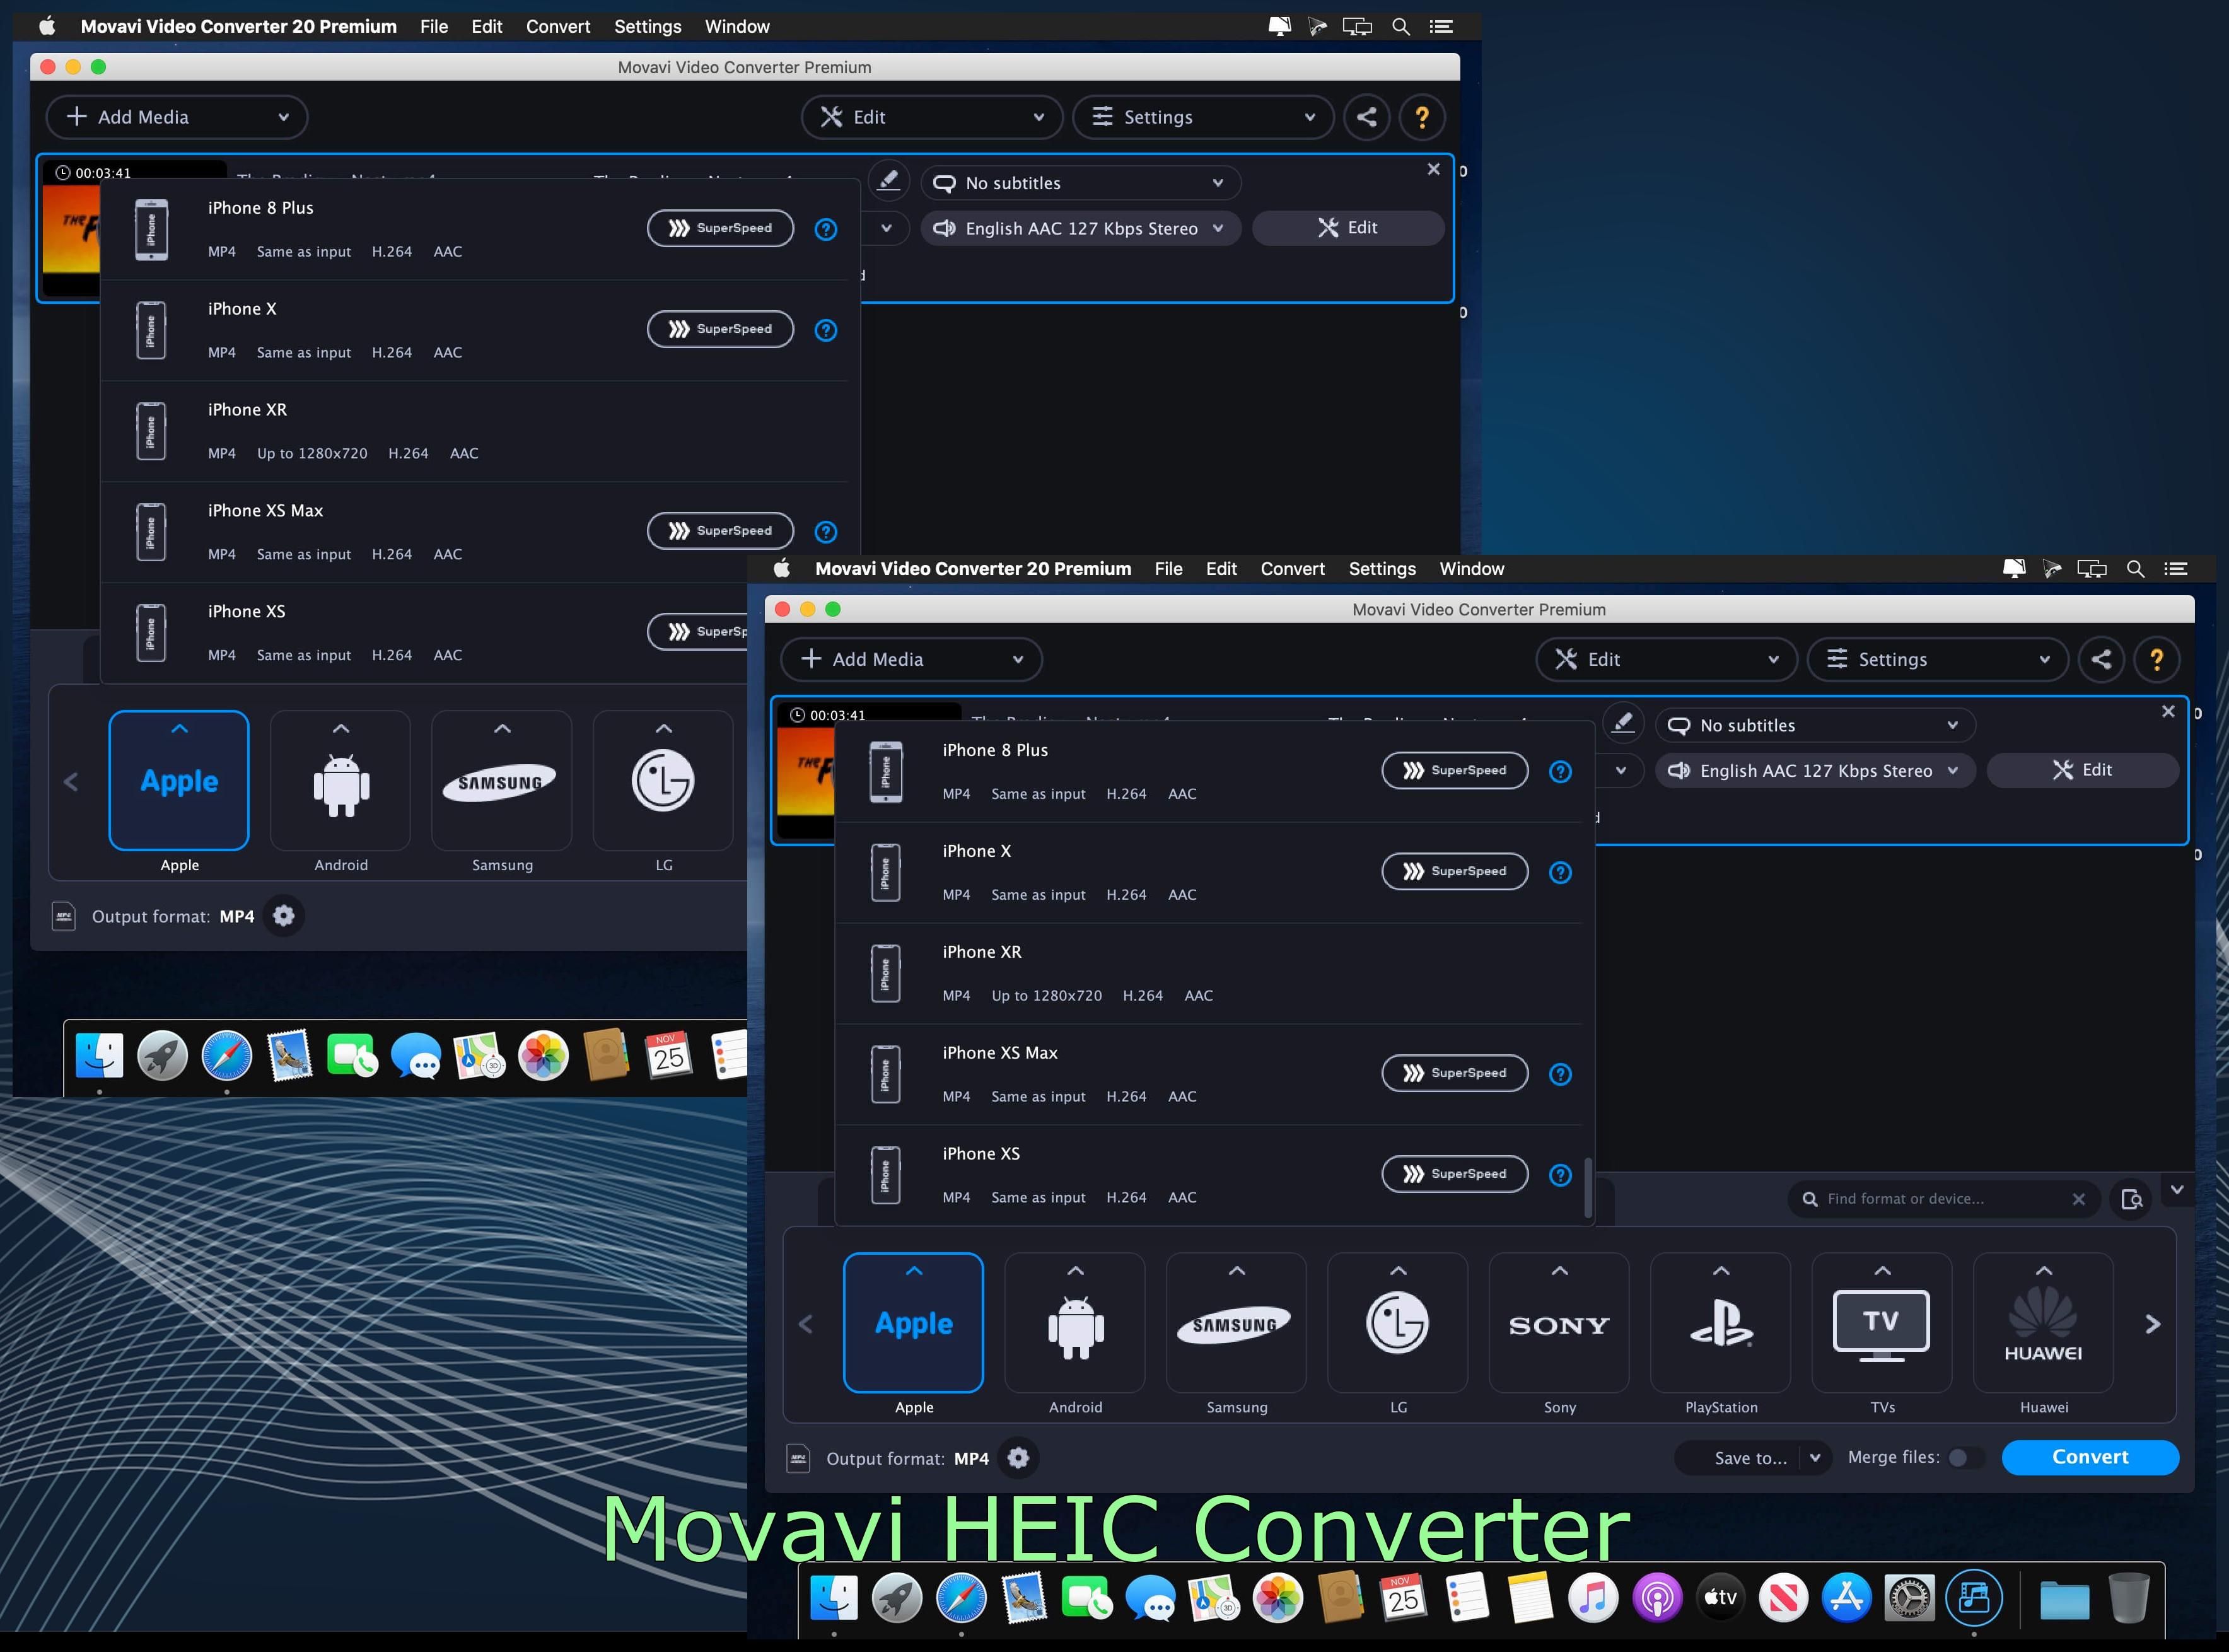
Task: Click SuperSpeed for iPhone X in back window
Action: point(720,329)
